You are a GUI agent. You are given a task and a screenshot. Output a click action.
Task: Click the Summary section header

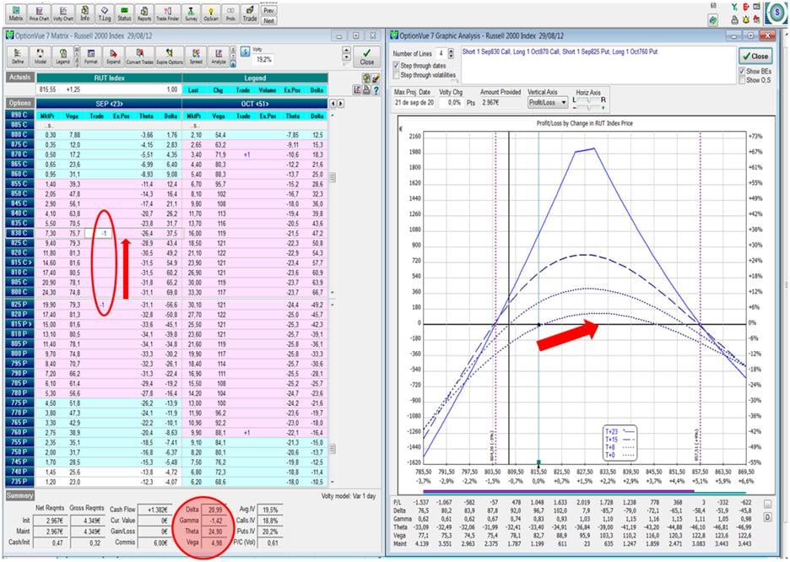pyautogui.click(x=20, y=495)
